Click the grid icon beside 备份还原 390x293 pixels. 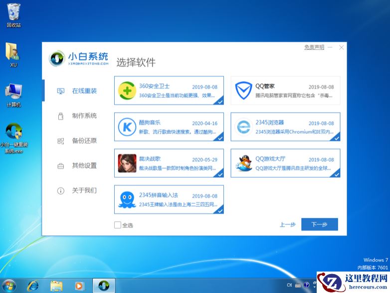(61, 141)
